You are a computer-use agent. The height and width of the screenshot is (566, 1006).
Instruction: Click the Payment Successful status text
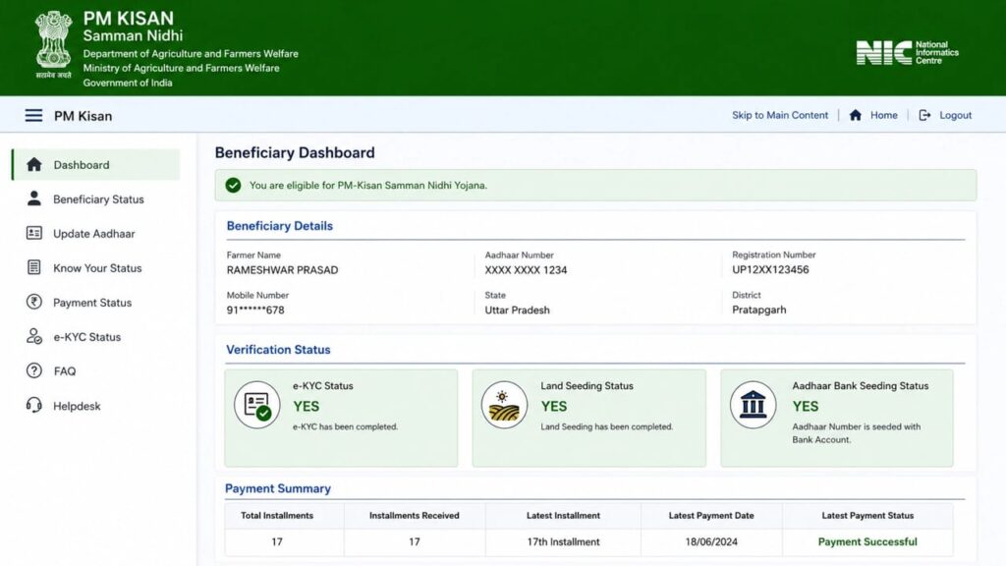point(867,541)
